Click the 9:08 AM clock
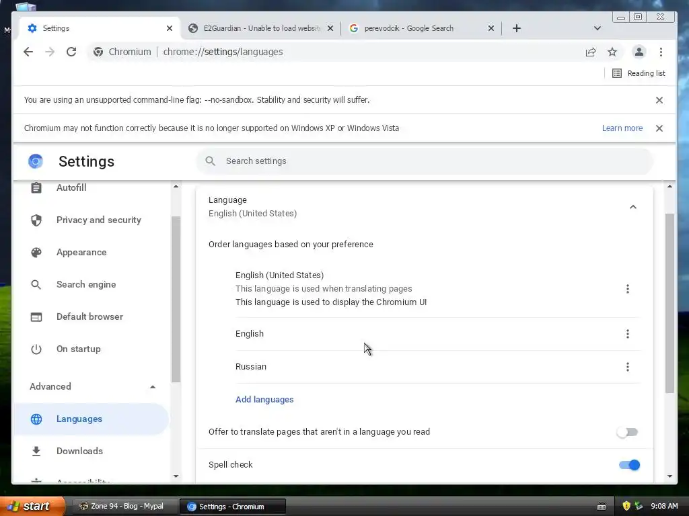 664,506
